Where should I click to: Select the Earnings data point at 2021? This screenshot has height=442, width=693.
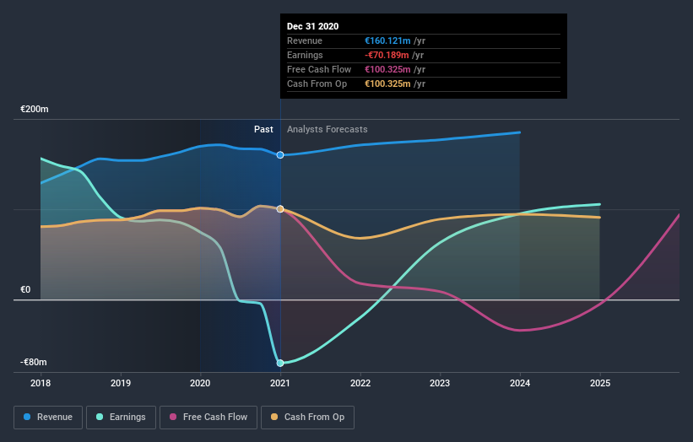click(280, 363)
